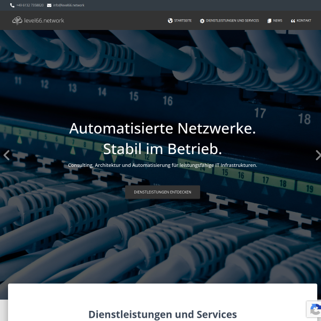Click the email envelope icon

click(49, 5)
